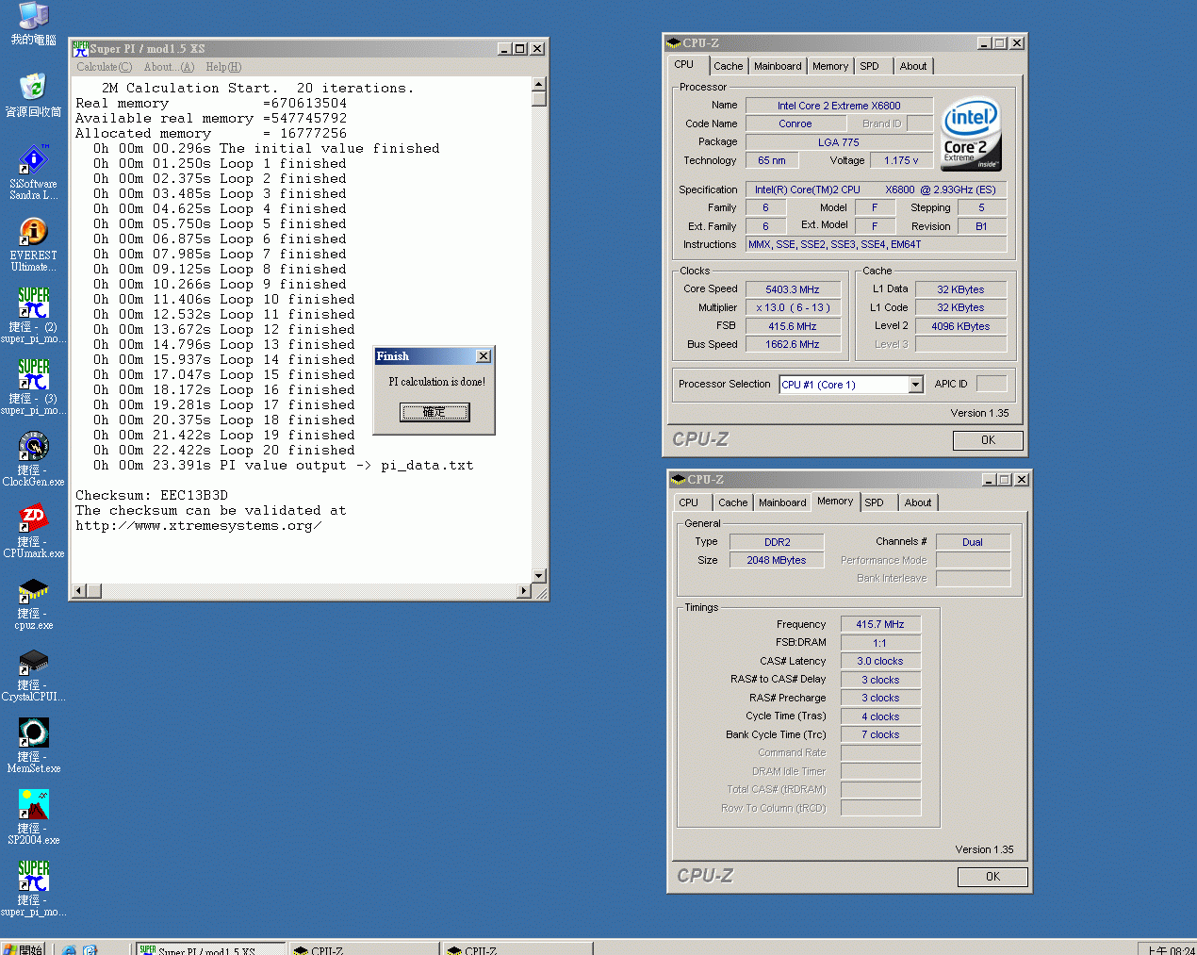Click Super PI vertical scrollbar up arrow
1197x955 pixels.
point(539,84)
